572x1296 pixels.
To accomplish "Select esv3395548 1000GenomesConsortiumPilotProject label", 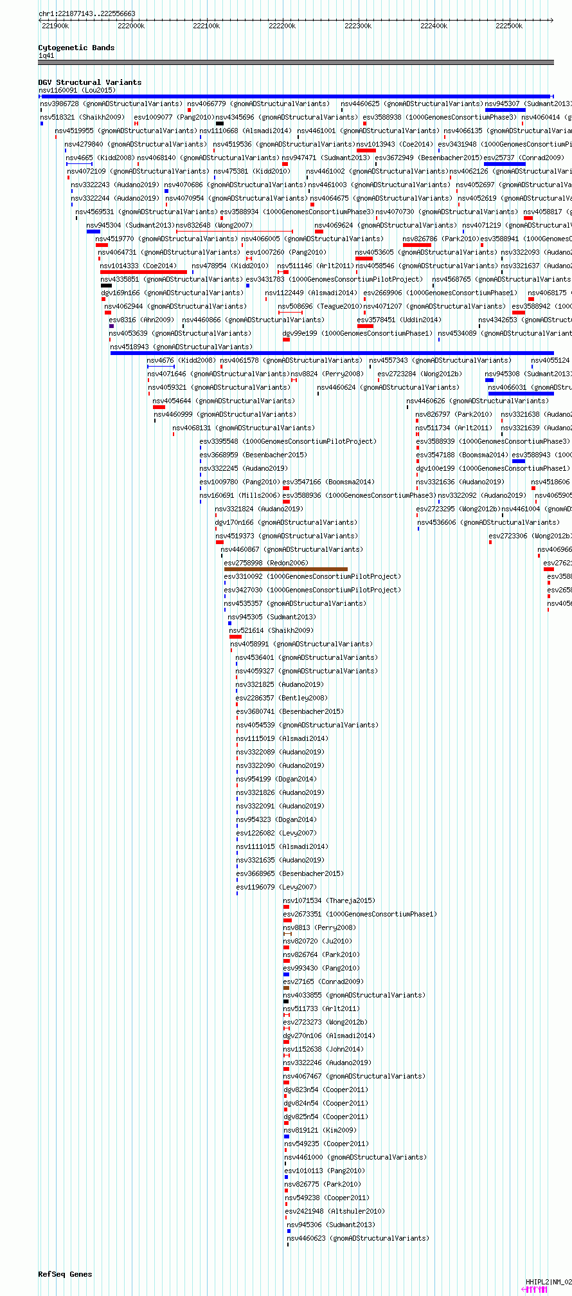I will click(288, 441).
